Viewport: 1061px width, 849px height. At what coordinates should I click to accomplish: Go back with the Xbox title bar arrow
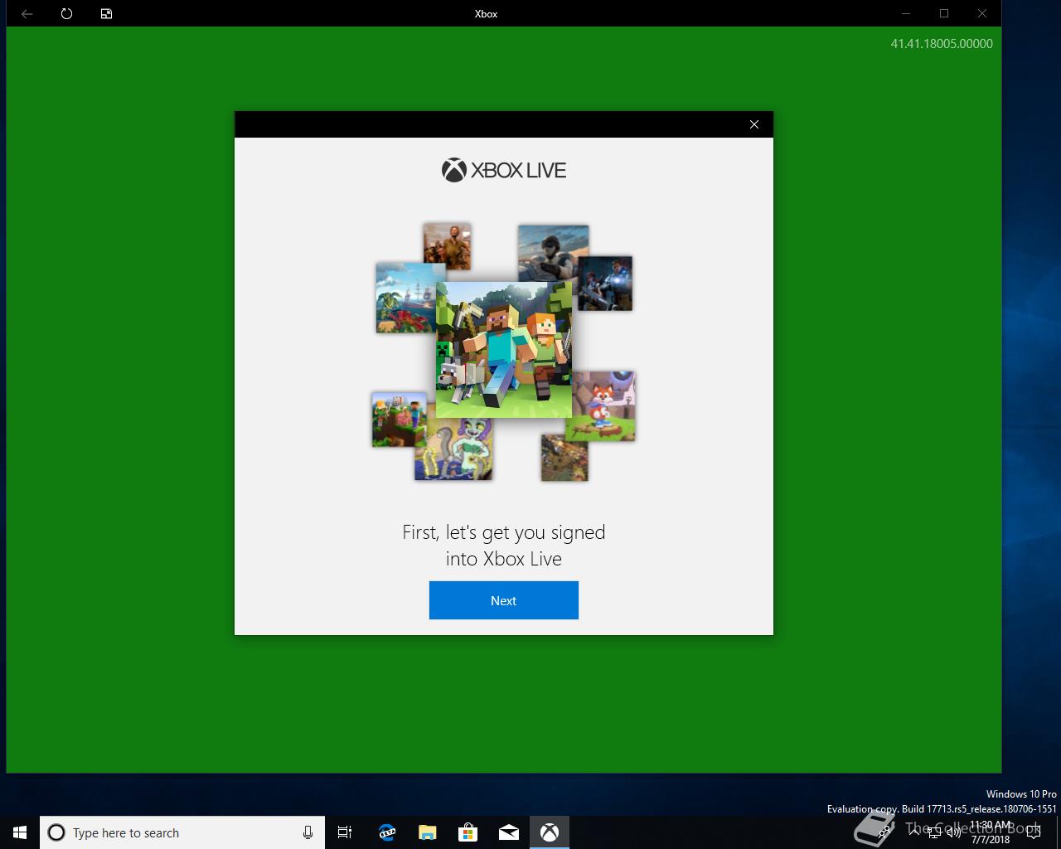click(27, 13)
